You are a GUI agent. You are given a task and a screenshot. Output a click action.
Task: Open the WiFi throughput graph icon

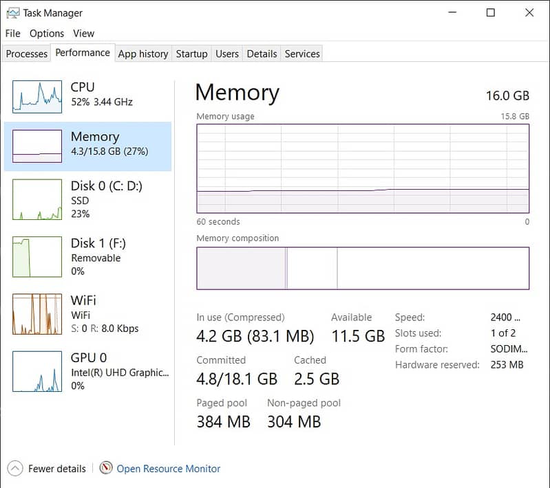(37, 314)
